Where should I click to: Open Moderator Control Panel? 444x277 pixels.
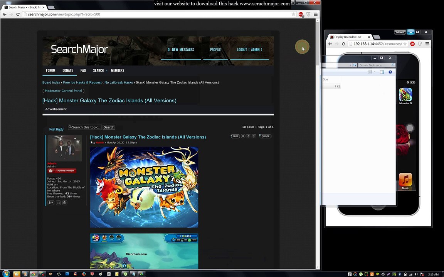(x=64, y=91)
